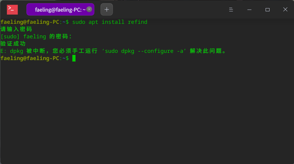The image size is (294, 164).
Task: Close the terminal window
Action: pyautogui.click(x=285, y=10)
